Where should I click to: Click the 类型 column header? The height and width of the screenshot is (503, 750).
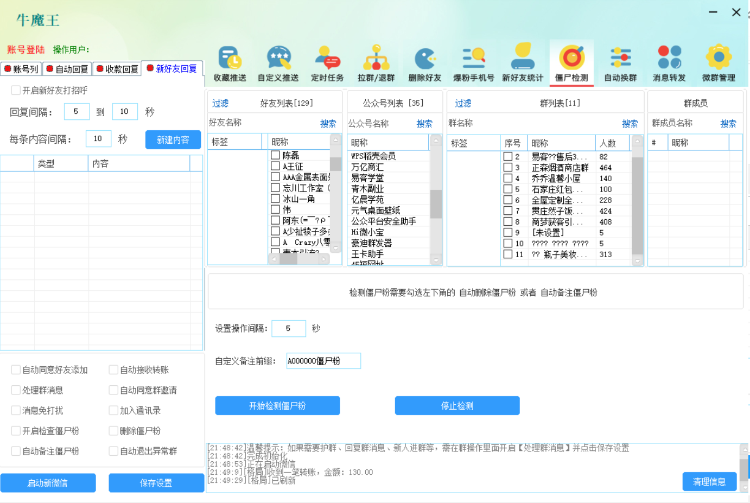pos(61,163)
